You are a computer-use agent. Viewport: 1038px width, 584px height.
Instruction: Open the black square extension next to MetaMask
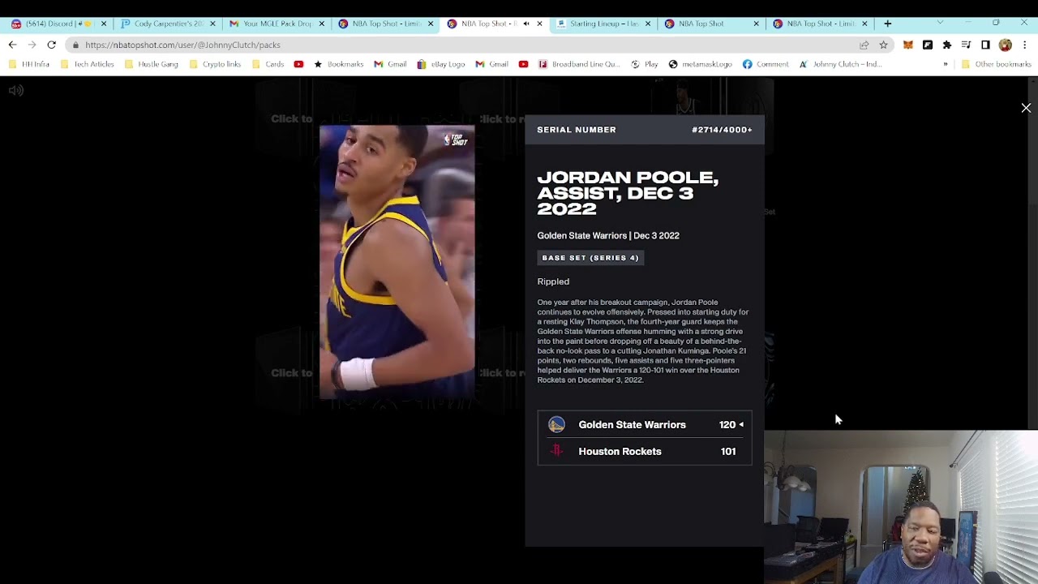928,45
